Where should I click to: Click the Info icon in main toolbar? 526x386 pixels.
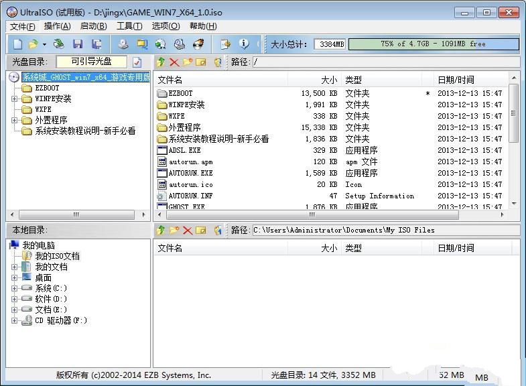pos(244,44)
